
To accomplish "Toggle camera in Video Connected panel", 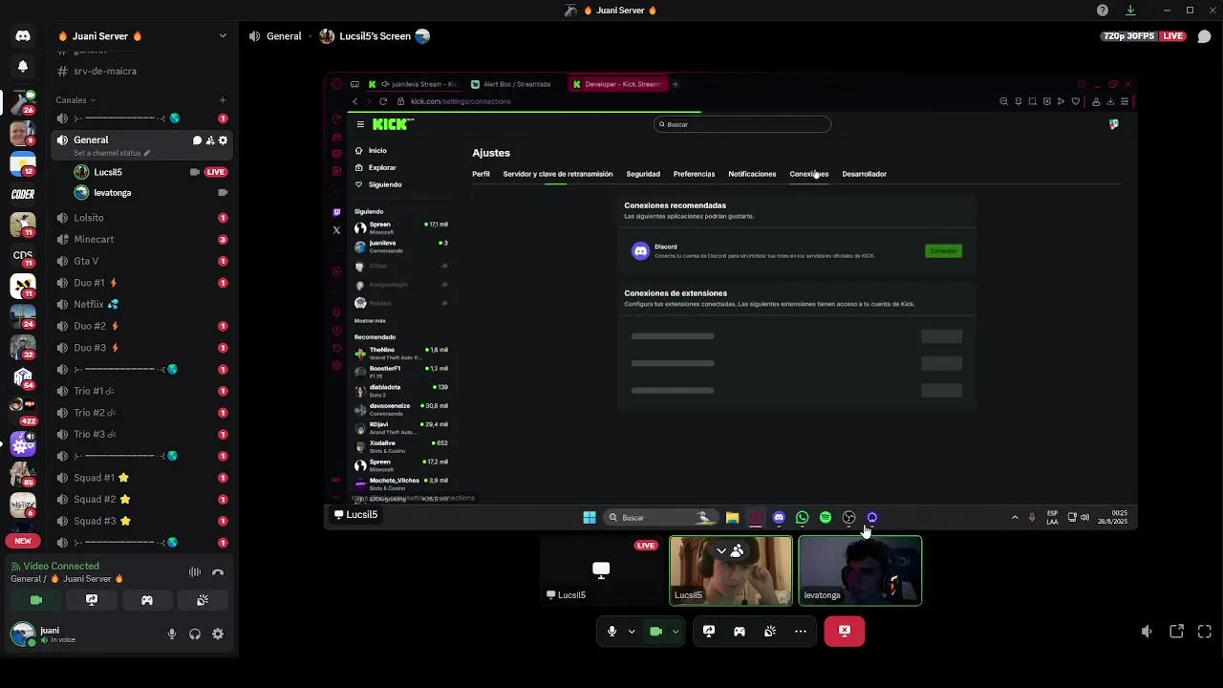I will coord(36,600).
